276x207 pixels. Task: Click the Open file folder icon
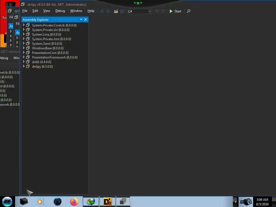116,11
